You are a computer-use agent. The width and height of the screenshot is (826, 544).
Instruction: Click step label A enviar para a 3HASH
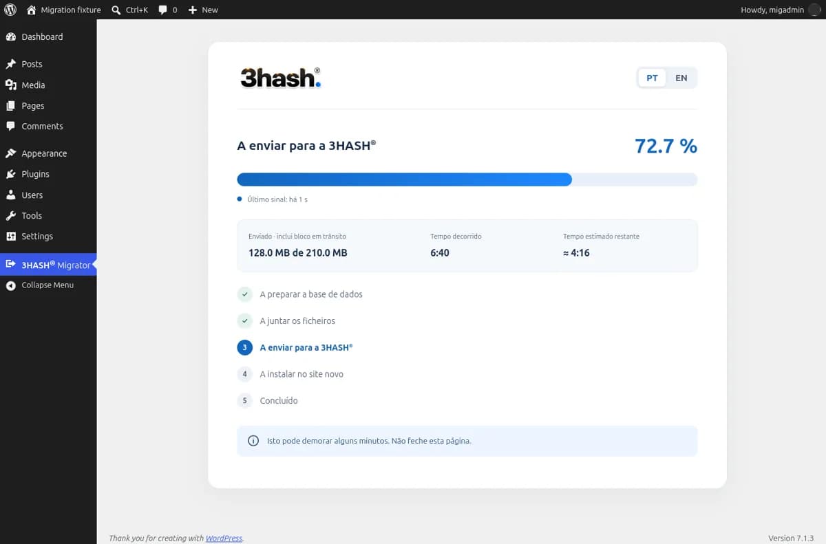click(x=306, y=347)
